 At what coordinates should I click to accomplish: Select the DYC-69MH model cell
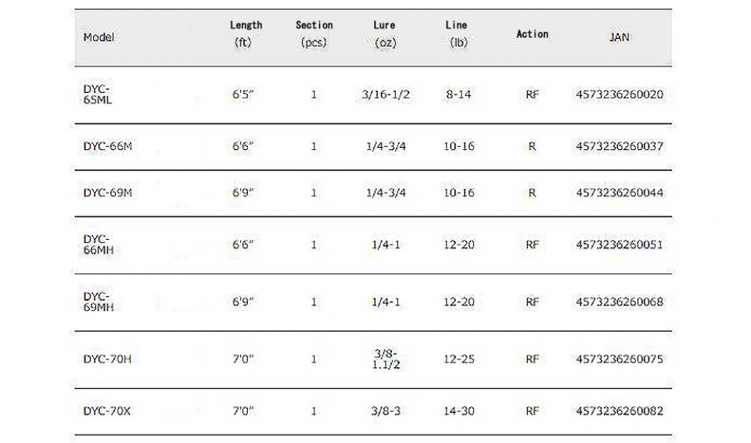[x=99, y=302]
